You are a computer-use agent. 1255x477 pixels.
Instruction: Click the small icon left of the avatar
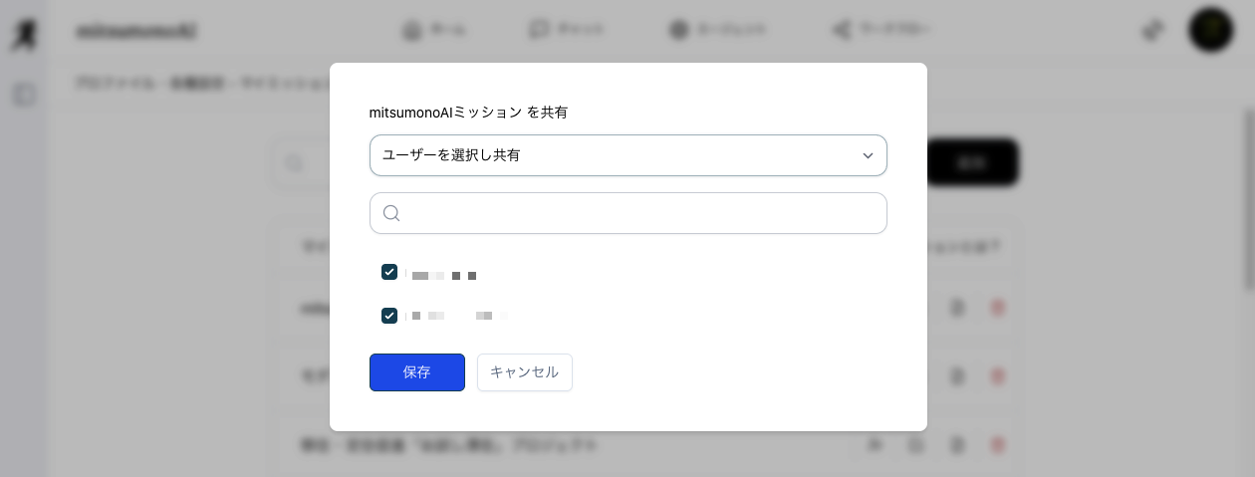pos(1152,30)
